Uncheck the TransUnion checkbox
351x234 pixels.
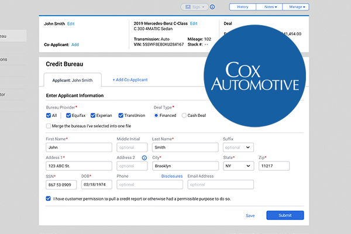(121, 115)
